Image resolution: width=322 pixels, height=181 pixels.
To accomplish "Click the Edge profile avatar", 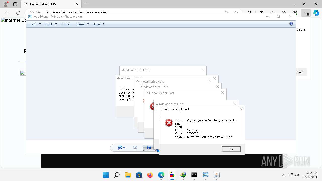I will coord(6,4).
